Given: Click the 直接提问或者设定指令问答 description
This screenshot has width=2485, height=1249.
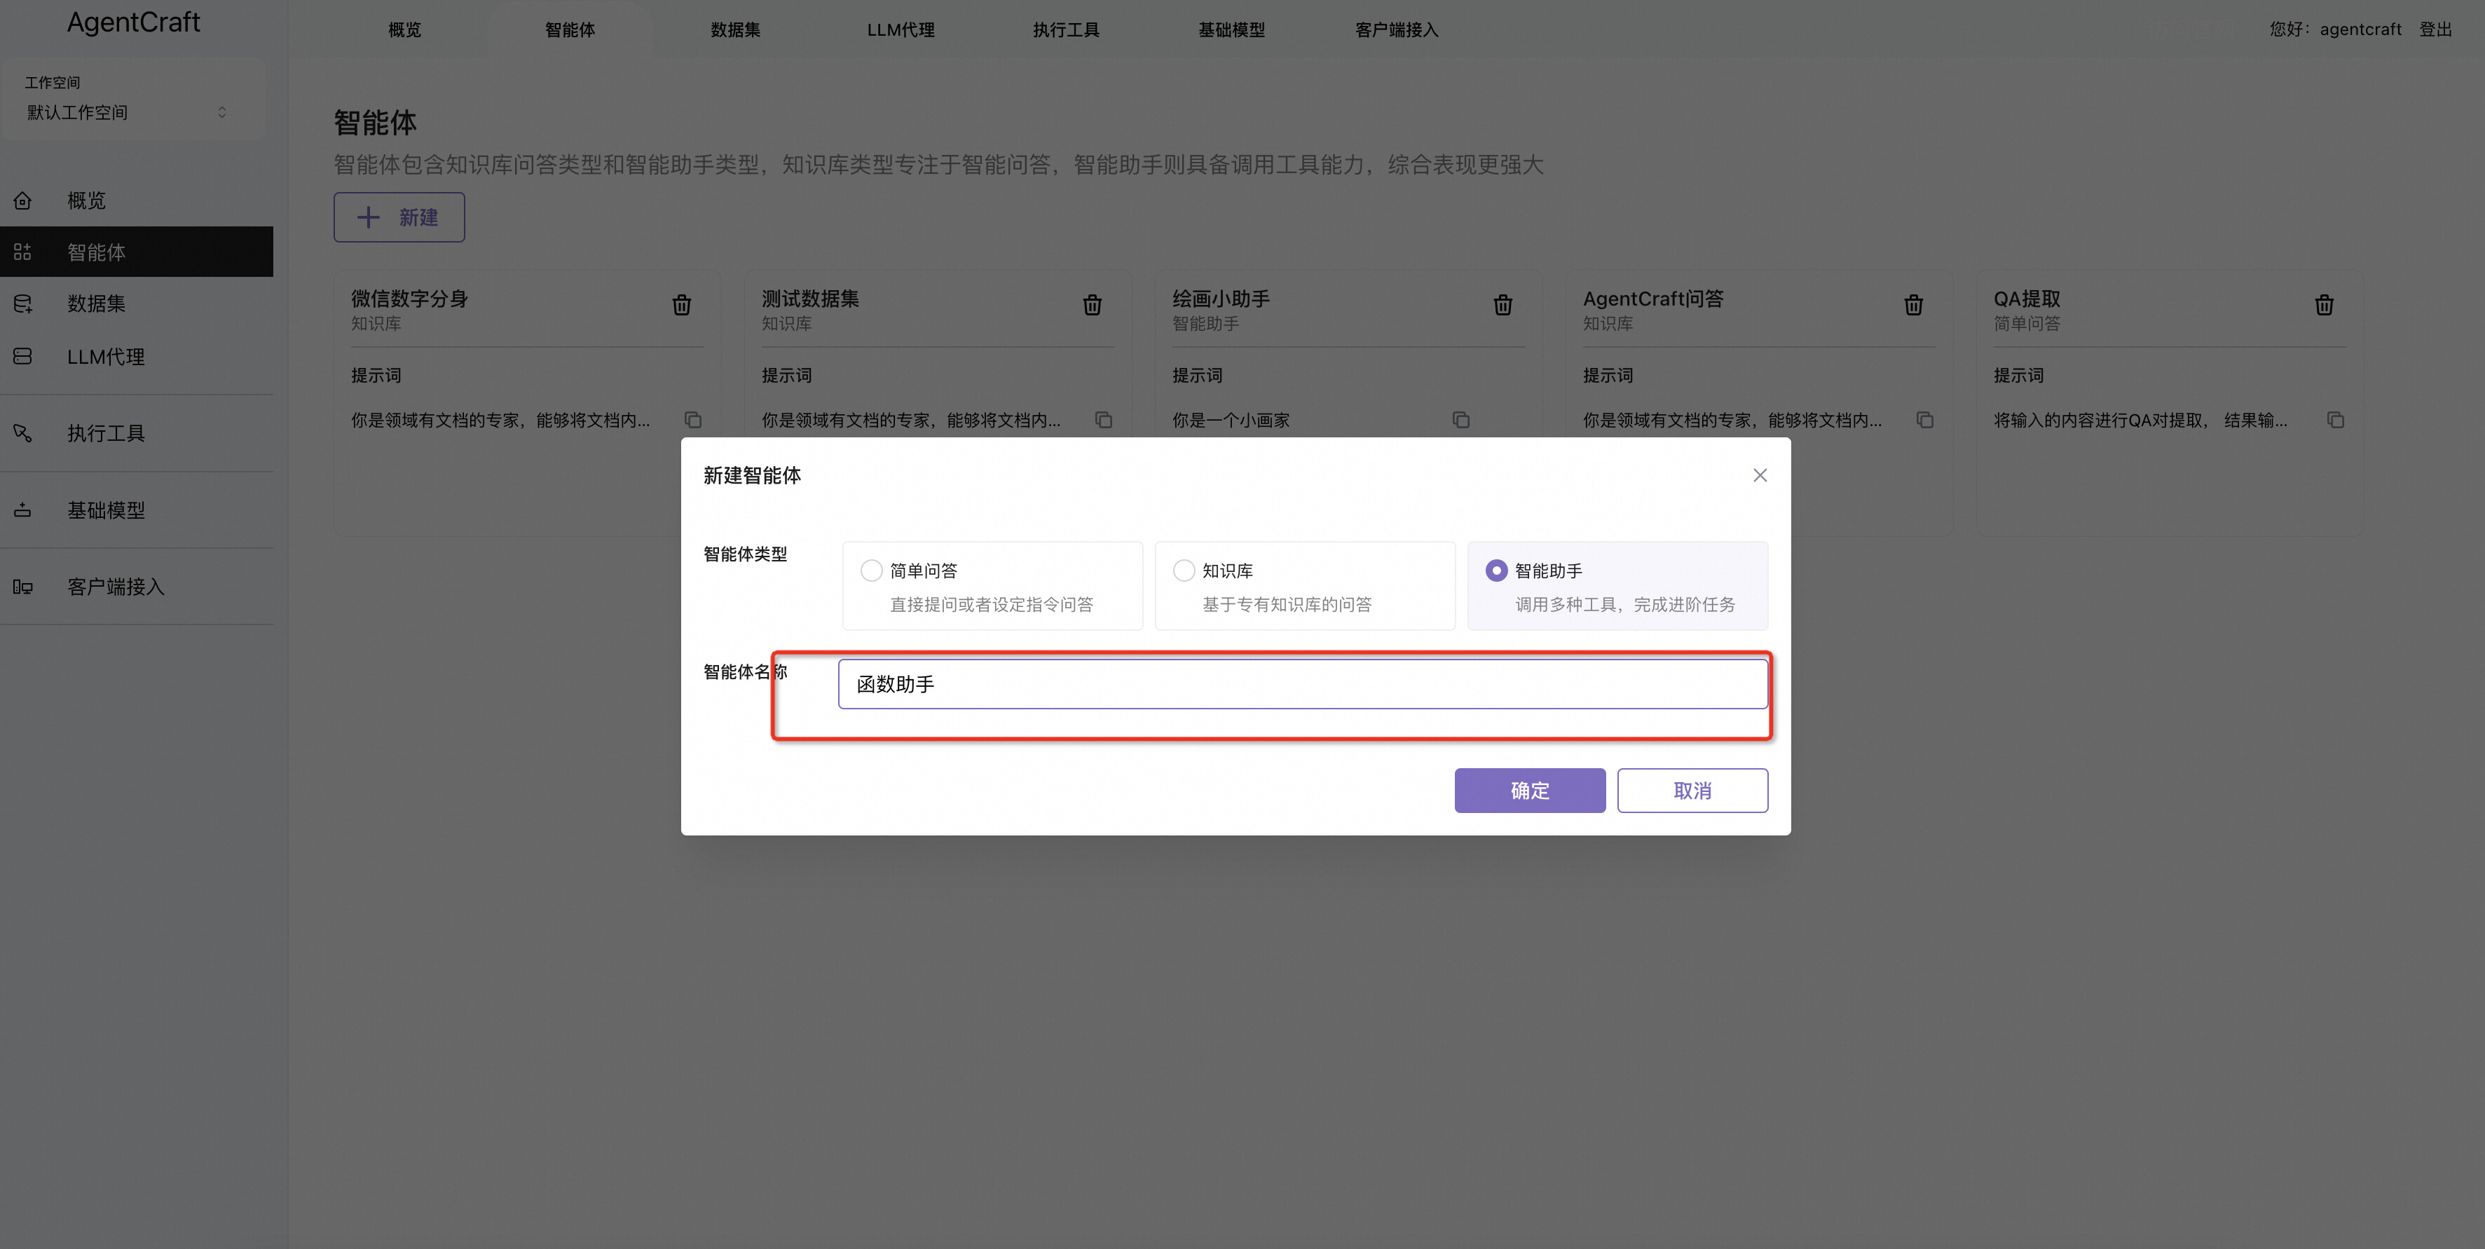Looking at the screenshot, I should coord(992,603).
